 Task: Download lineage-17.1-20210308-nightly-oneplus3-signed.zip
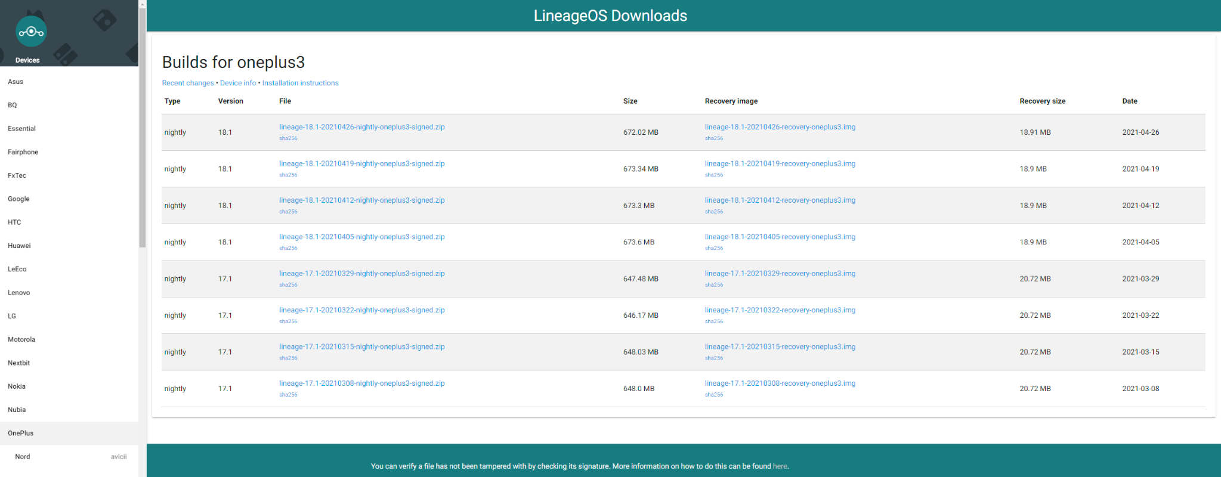point(362,383)
